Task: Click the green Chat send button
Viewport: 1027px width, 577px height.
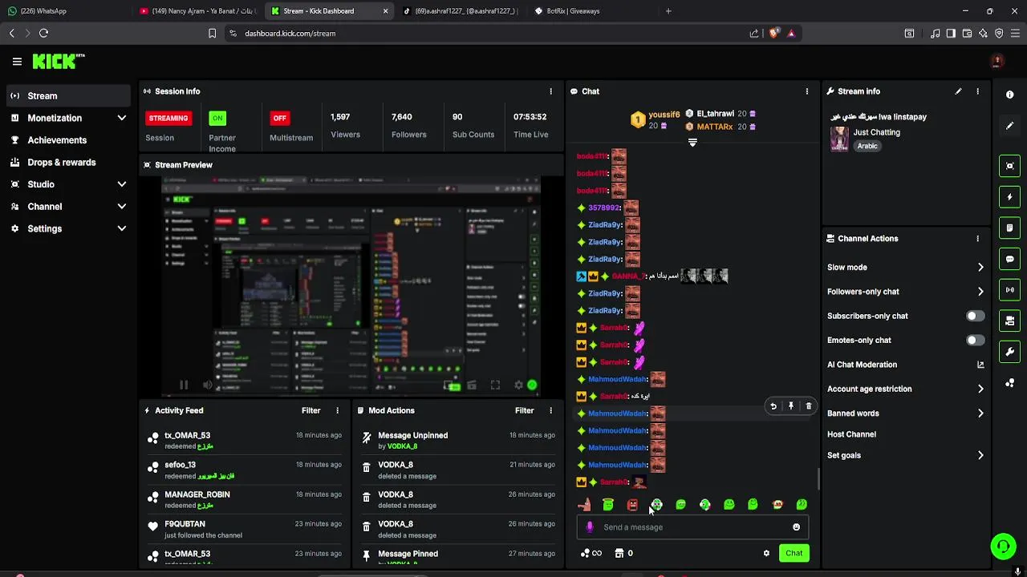Action: [x=794, y=553]
